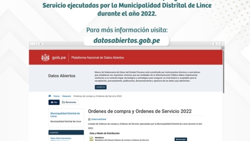Select the Ver tab
The image size is (250, 141).
point(54,102)
